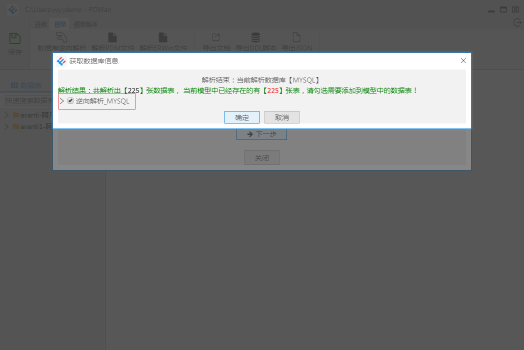Click the 导出文档 export icon
The width and height of the screenshot is (524, 350).
[x=216, y=37]
